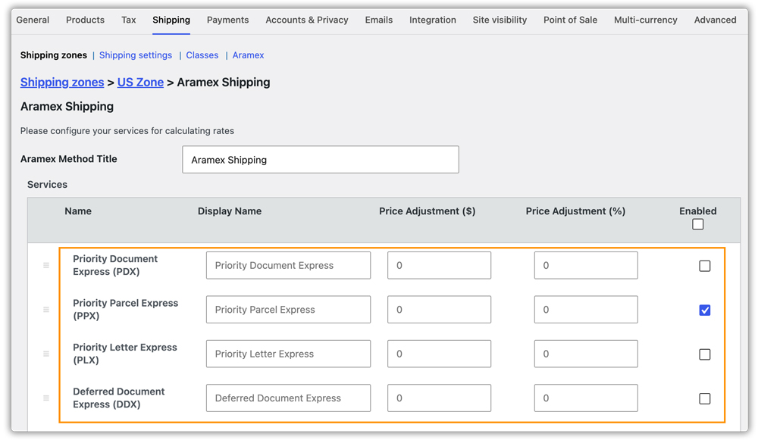Screen dimensions: 758x440
Task: Click the Display Name column header
Action: click(230, 211)
